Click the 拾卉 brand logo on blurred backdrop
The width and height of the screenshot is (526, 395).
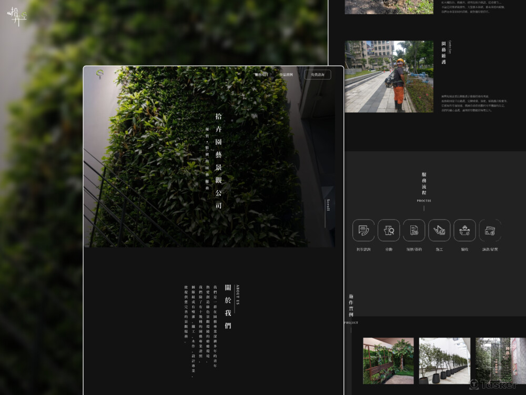(17, 16)
